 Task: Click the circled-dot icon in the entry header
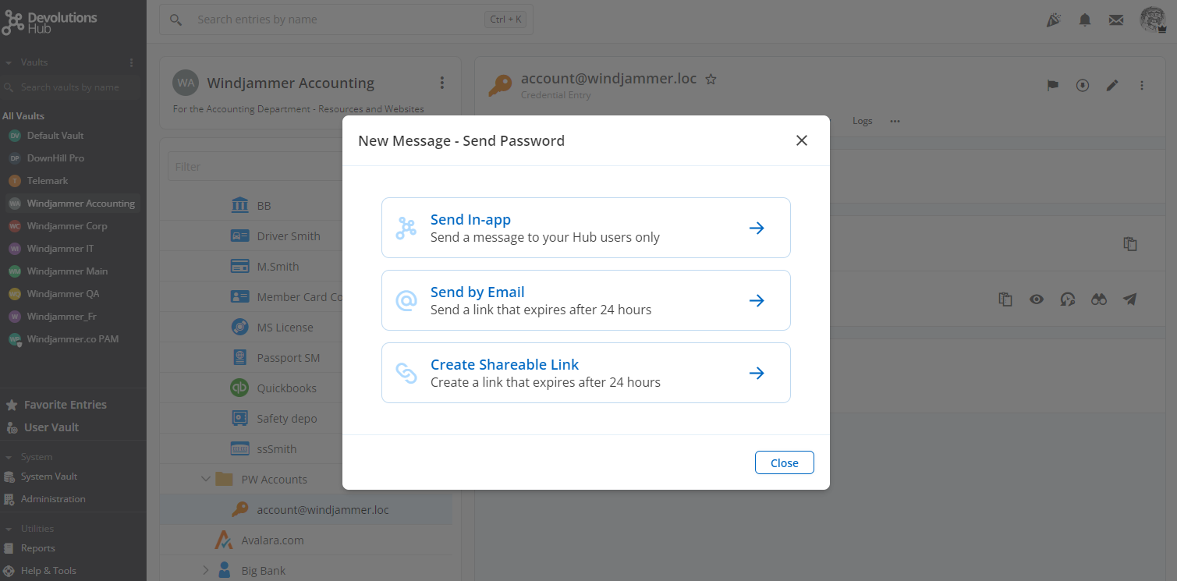pos(1083,85)
